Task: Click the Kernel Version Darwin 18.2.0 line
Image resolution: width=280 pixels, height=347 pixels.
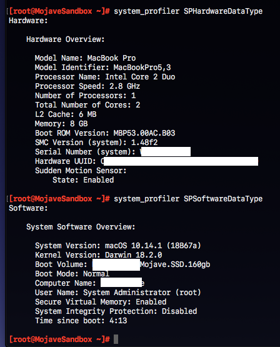Action: pyautogui.click(x=98, y=255)
